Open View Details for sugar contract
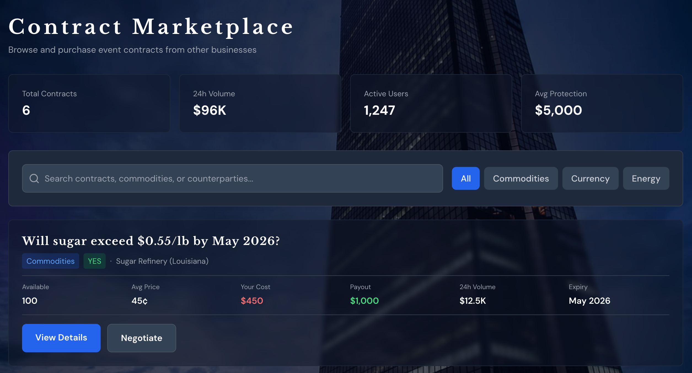Screen dimensions: 692x373 [61, 338]
